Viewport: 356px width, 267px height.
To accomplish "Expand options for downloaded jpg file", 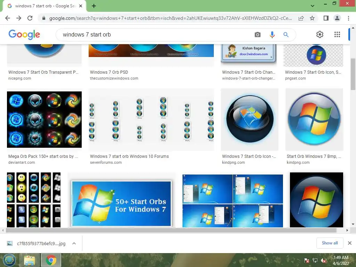I will coord(74,243).
